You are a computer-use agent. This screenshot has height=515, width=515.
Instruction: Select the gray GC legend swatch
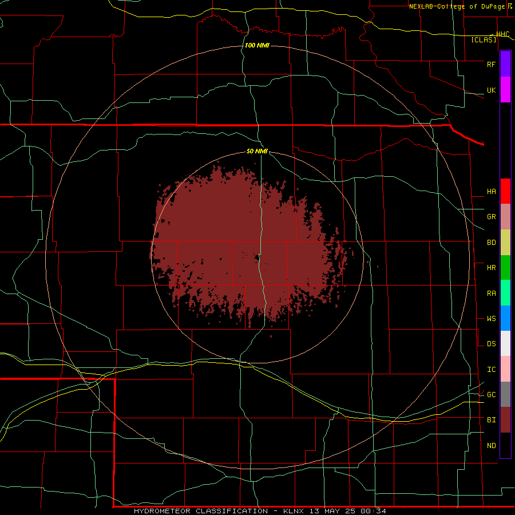tap(505, 394)
